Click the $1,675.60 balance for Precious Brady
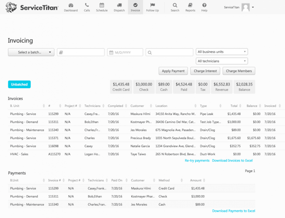The height and width of the screenshot is (218, 285). point(254,138)
